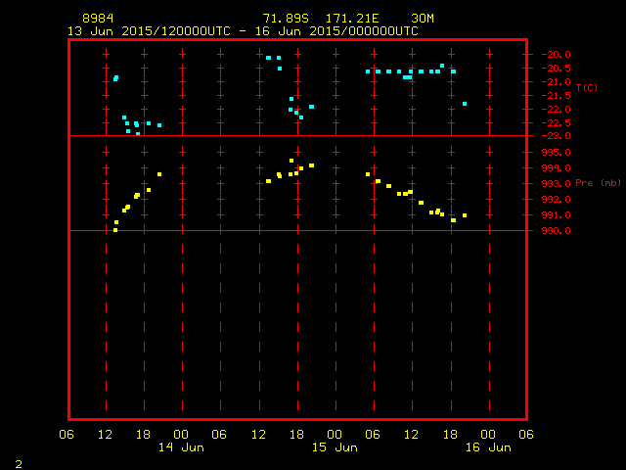The image size is (626, 470).
Task: Click the elevation label 30M
Action: point(423,19)
